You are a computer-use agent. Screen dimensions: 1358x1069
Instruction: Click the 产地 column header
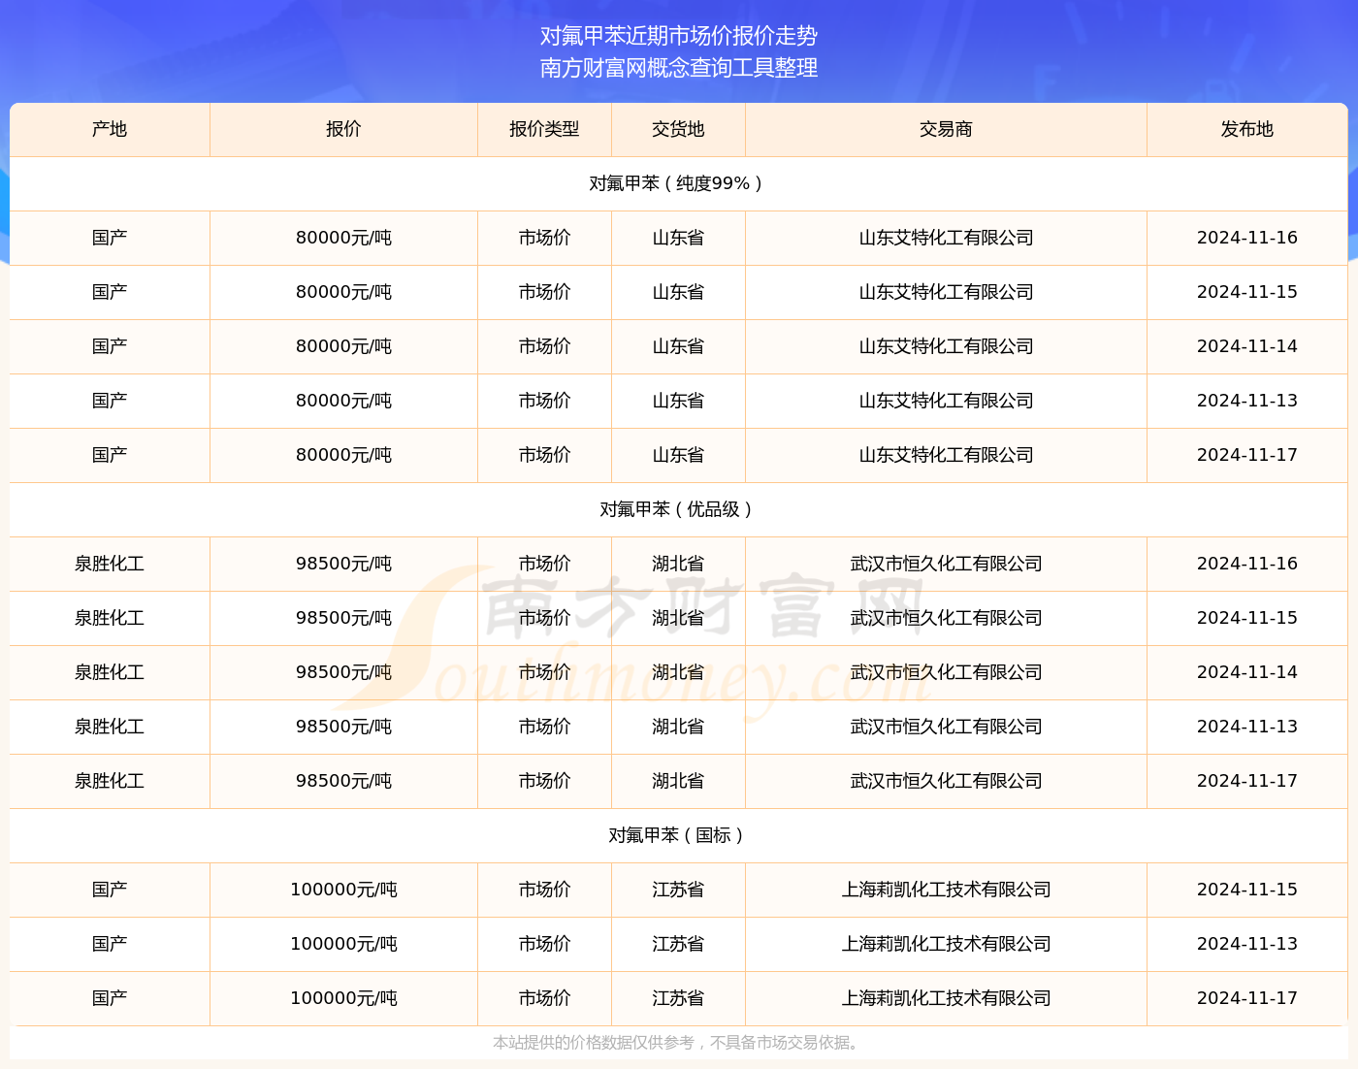pos(110,129)
